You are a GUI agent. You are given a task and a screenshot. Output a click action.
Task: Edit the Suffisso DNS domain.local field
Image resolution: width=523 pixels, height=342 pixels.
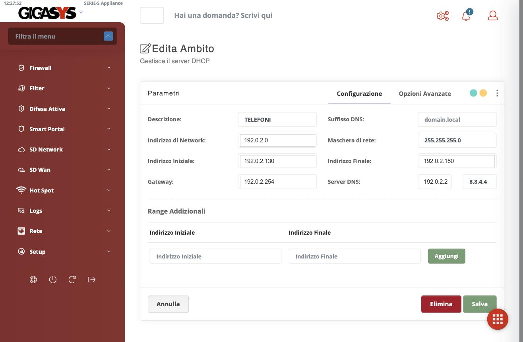457,119
